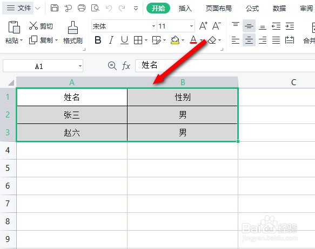Click the increase indent icon
Screen dimensions: 315x249
point(290,26)
